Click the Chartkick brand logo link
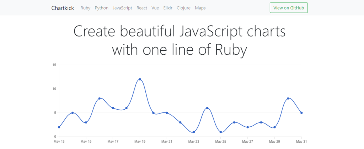This screenshot has height=149, width=364. 63,8
